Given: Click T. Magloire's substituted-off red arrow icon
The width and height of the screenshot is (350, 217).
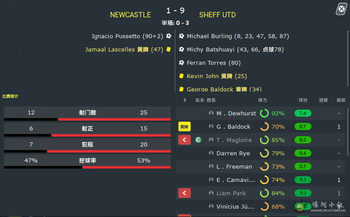Looking at the screenshot, I should point(185,140).
